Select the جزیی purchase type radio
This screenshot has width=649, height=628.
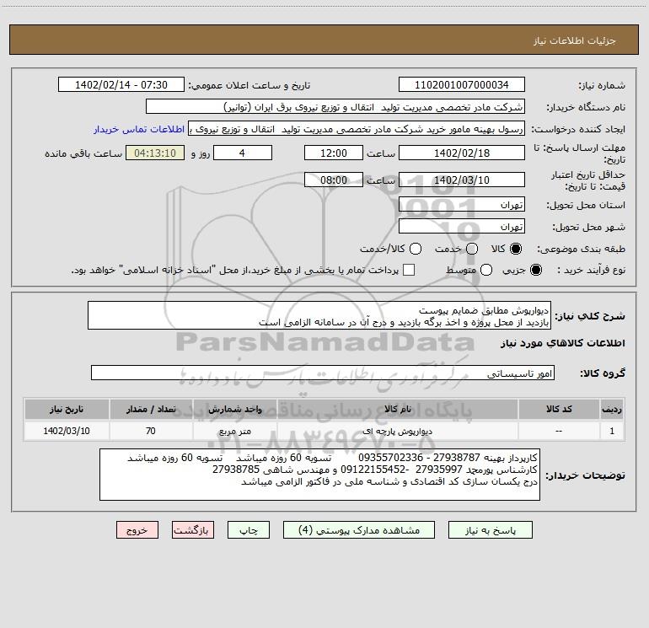click(x=536, y=270)
